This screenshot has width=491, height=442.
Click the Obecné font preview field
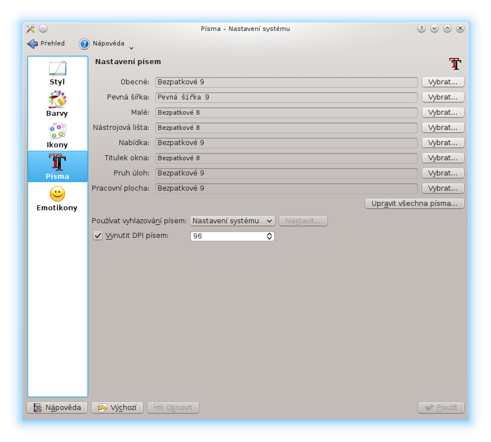286,82
